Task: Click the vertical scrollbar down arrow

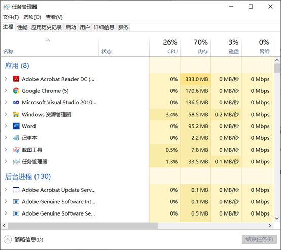Action: click(277, 218)
